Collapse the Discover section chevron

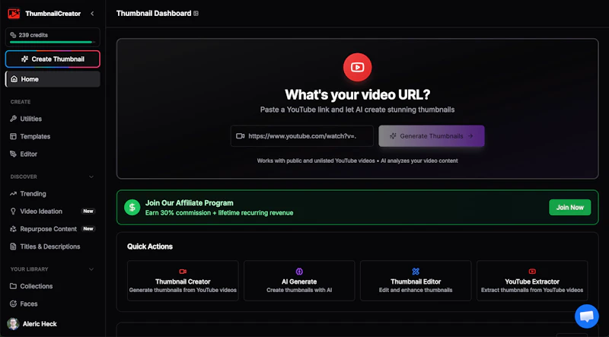pyautogui.click(x=91, y=177)
